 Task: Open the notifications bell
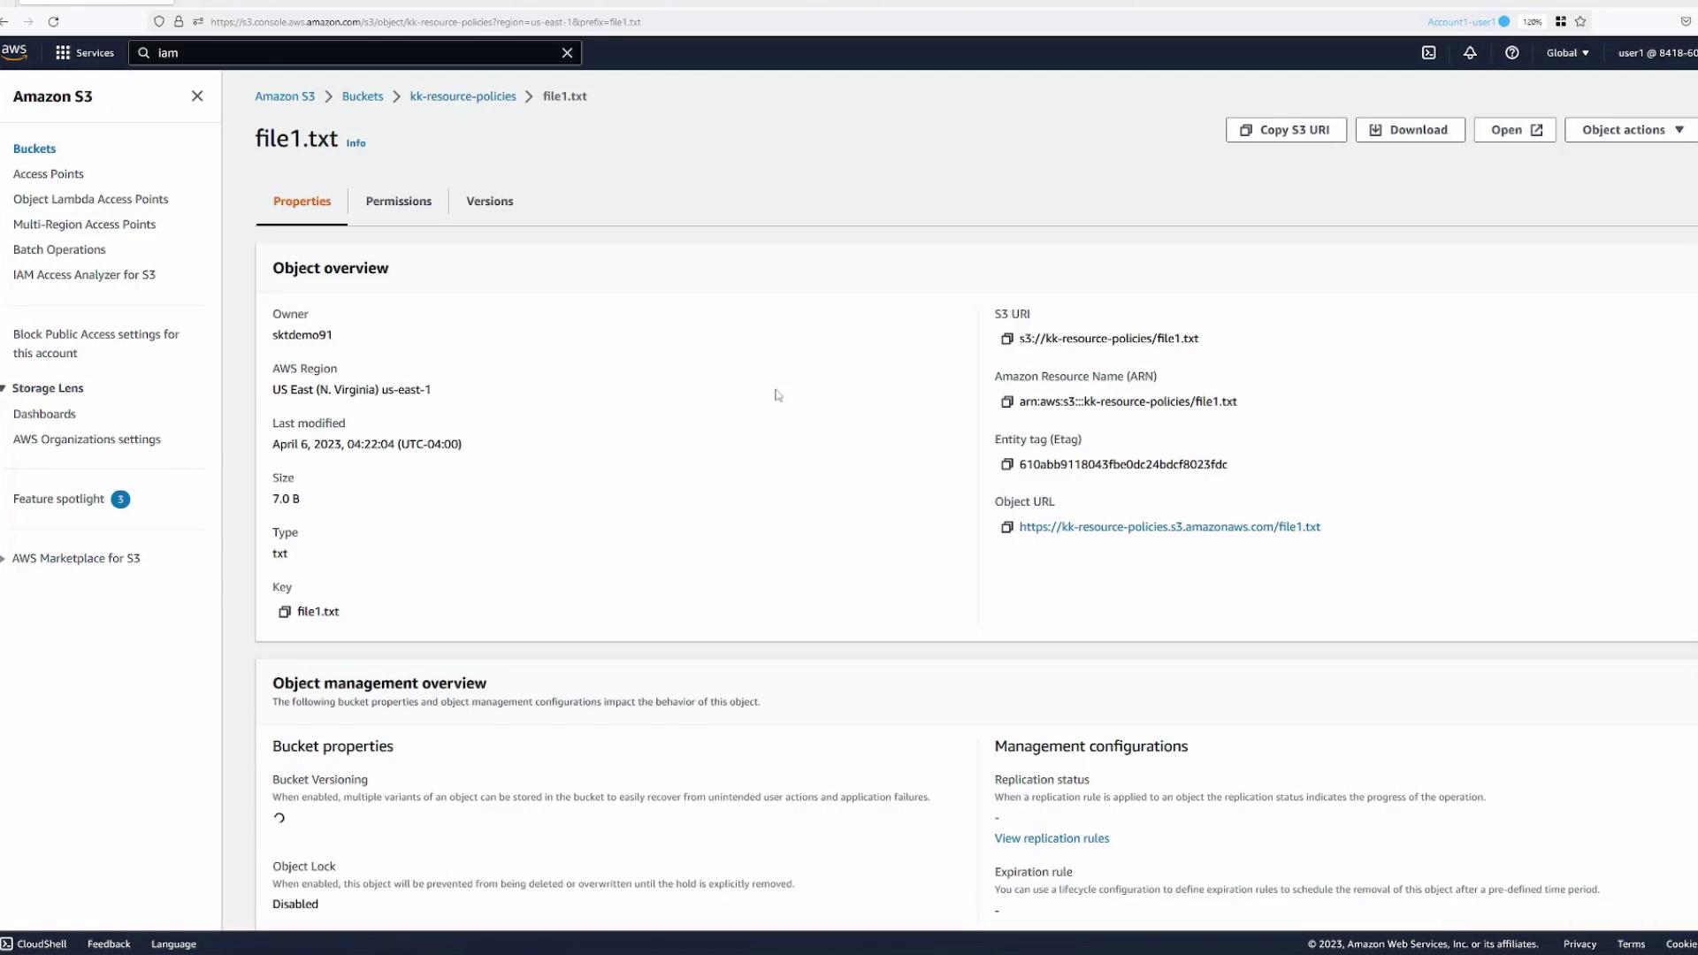point(1470,53)
